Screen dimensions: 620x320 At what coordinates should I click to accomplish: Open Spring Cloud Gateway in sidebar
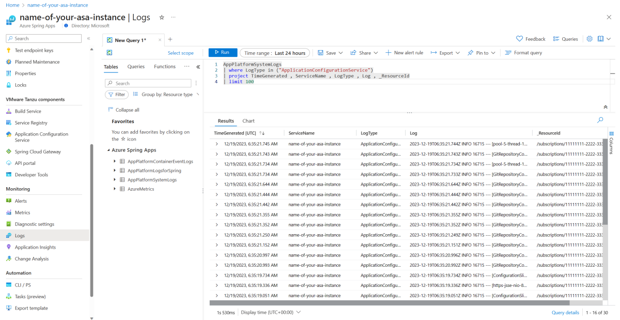[x=38, y=151]
